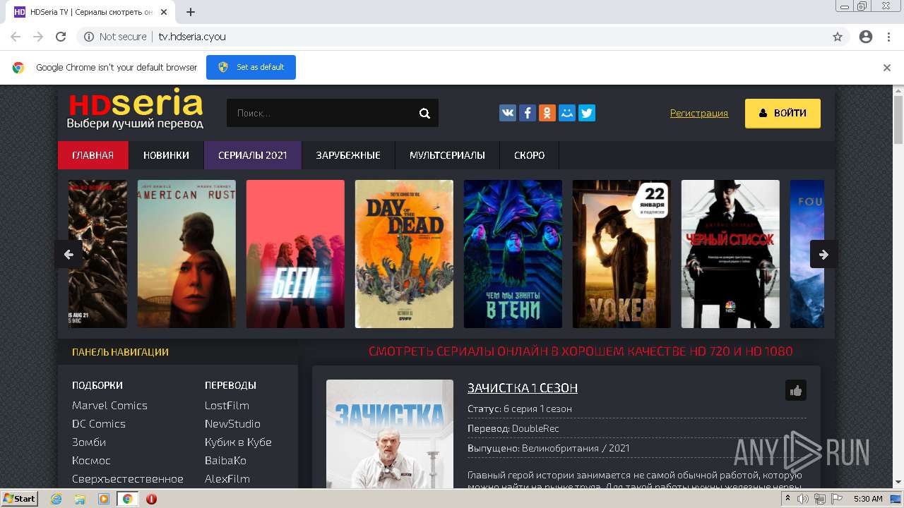Choose NewStudio translation link
904x508 pixels.
232,423
